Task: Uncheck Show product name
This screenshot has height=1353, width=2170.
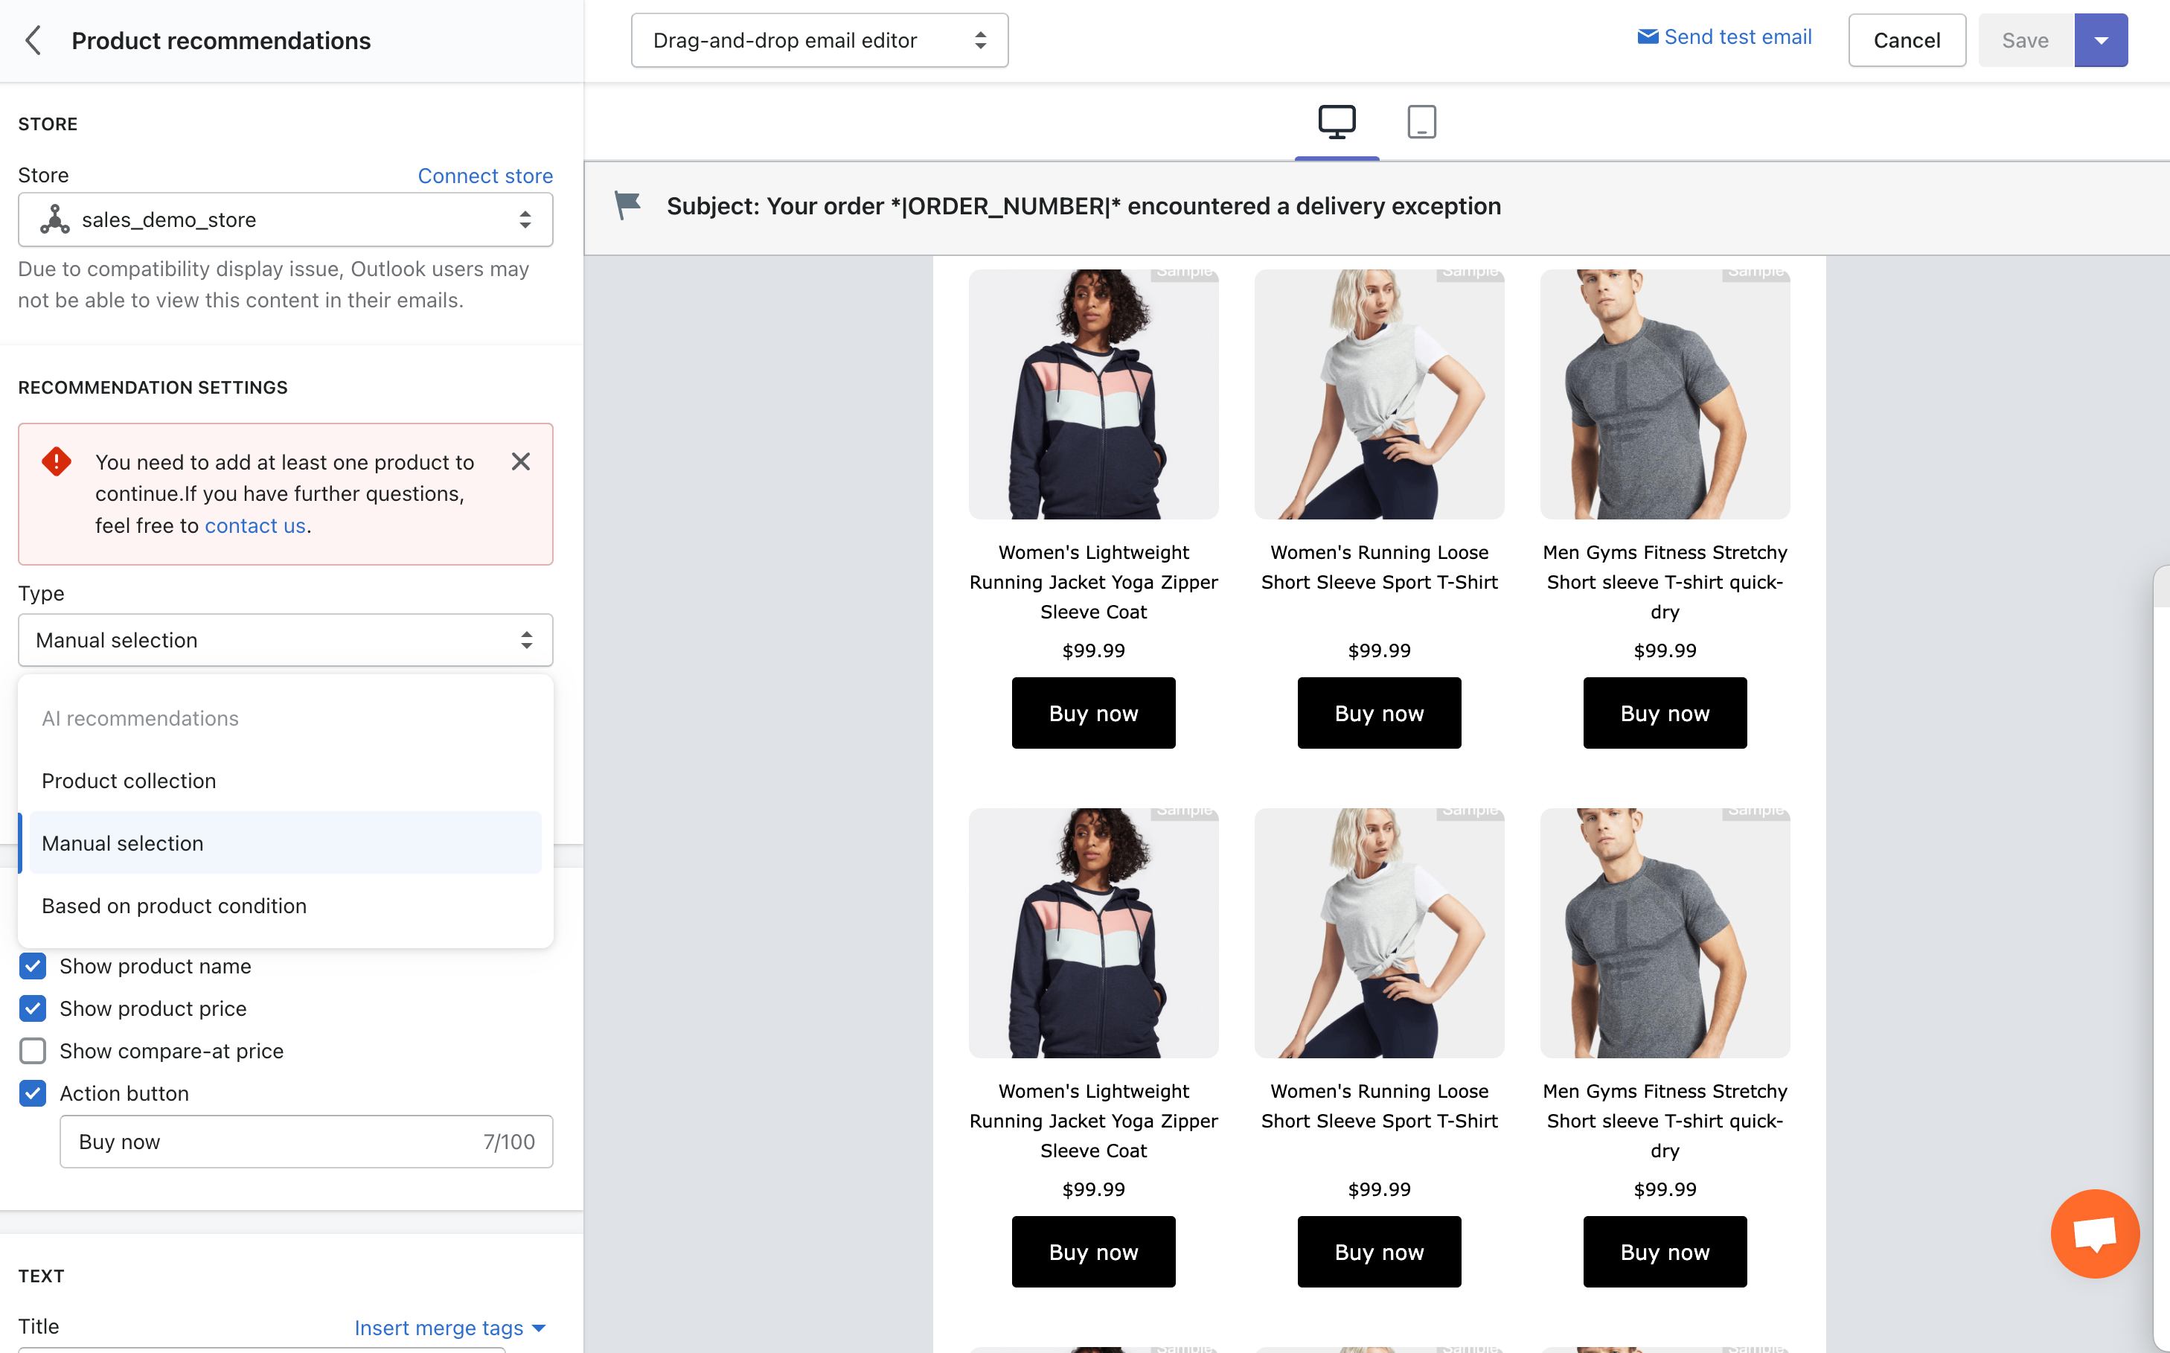Action: pyautogui.click(x=33, y=967)
